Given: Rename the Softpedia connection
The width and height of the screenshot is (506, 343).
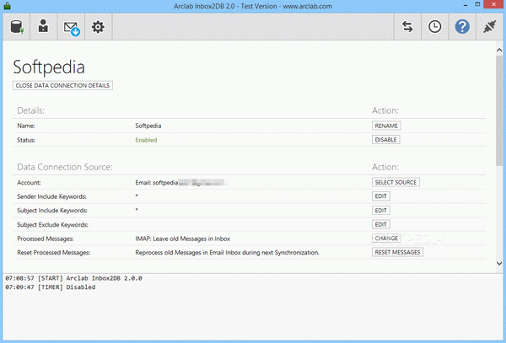Looking at the screenshot, I should [x=386, y=126].
